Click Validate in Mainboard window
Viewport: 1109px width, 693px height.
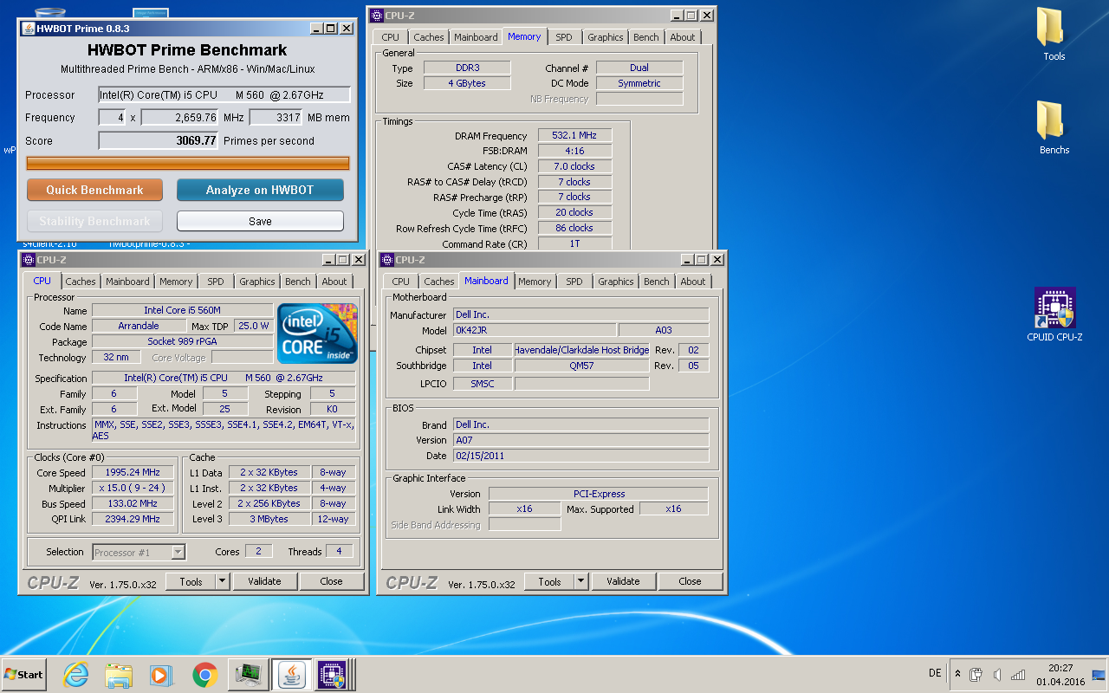[x=623, y=582]
